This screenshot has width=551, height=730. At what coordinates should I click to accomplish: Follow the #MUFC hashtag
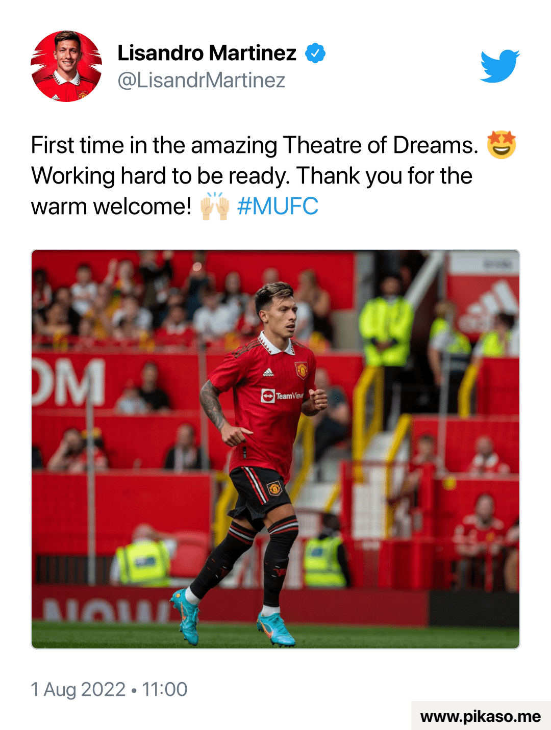[278, 206]
